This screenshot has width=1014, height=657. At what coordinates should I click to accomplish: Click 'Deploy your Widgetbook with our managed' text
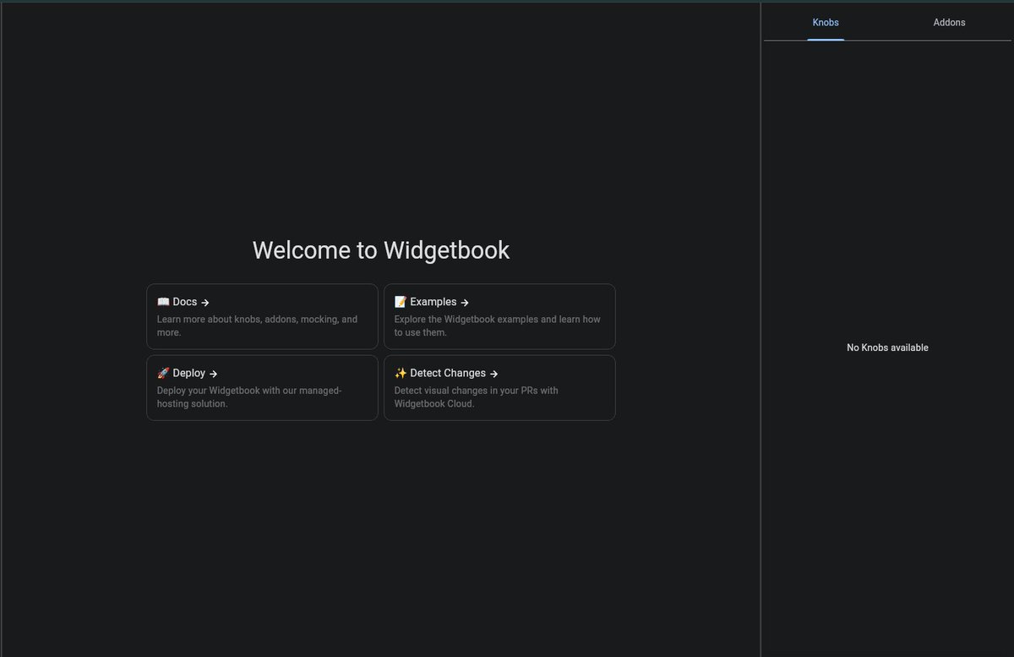click(249, 397)
